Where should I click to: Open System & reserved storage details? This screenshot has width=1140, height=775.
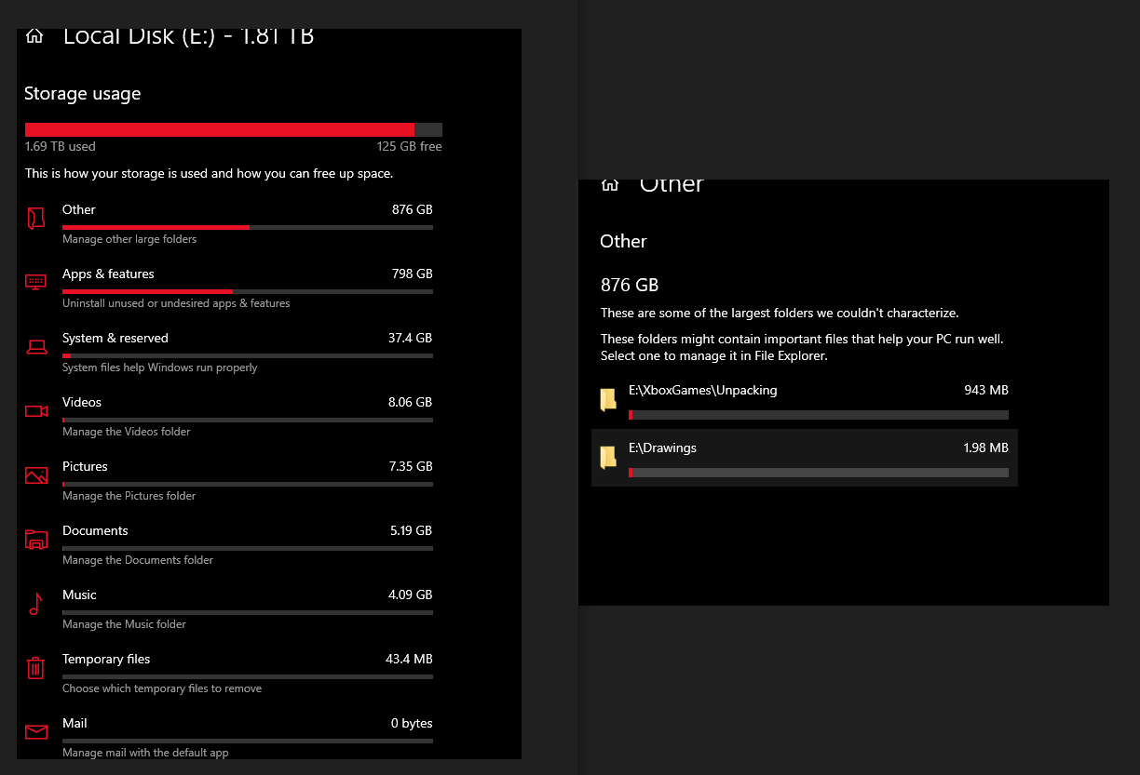(x=229, y=352)
